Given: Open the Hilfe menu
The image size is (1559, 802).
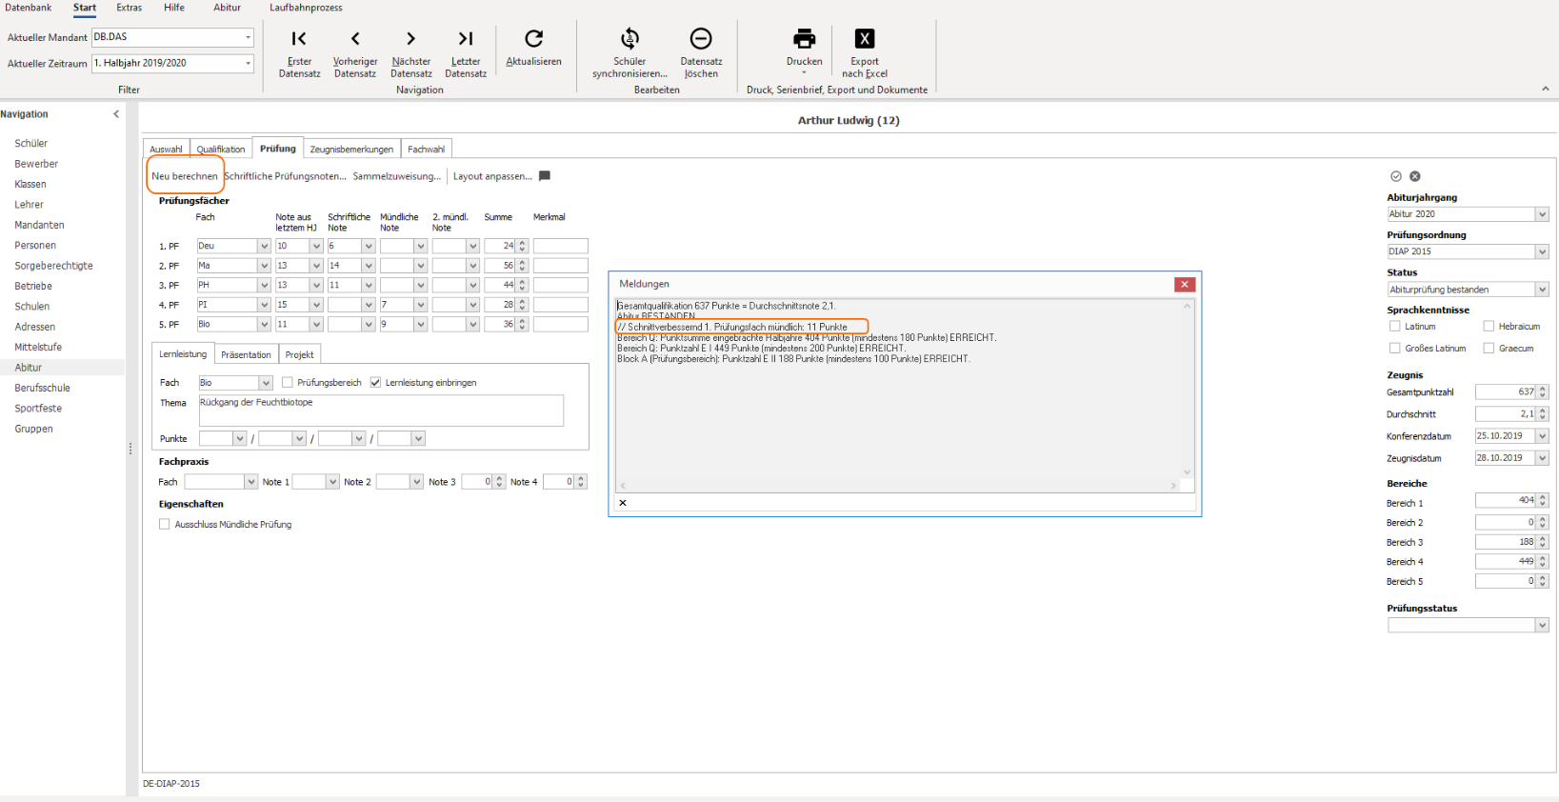Looking at the screenshot, I should tap(174, 8).
